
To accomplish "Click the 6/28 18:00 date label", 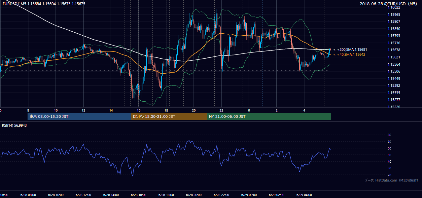I will click(166, 195).
